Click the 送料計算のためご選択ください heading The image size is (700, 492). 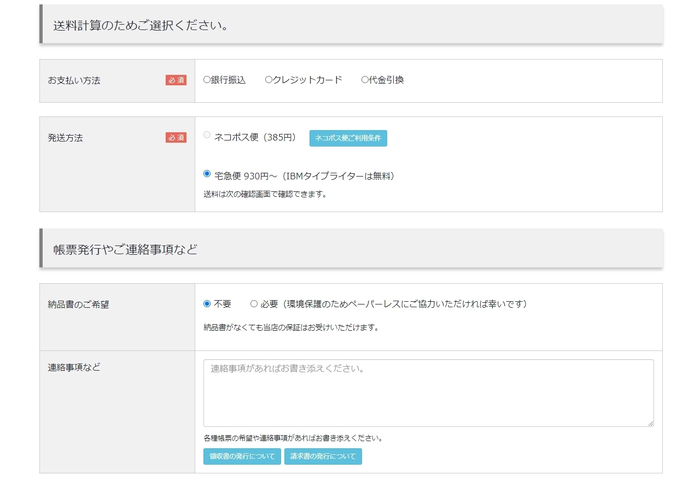[141, 25]
